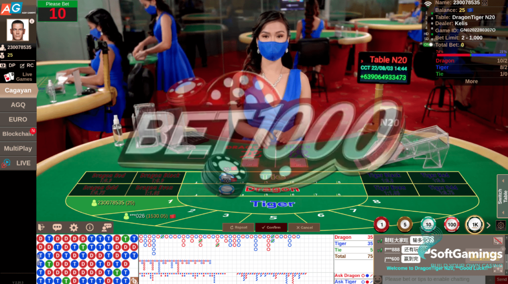Open chip settings gear beside chips
The width and height of the screenshot is (508, 284).
(x=501, y=225)
